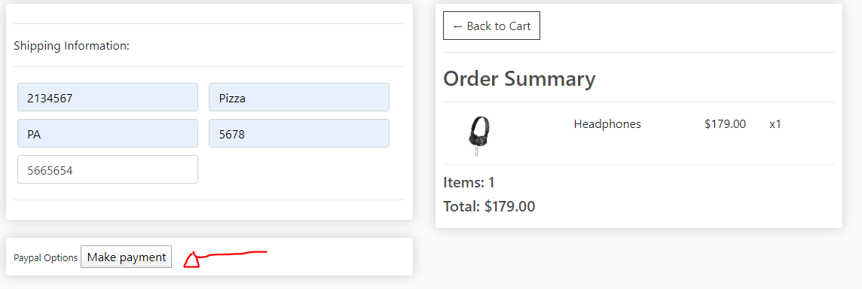The image size is (862, 289).
Task: Click the field with 5665654
Action: coord(108,169)
